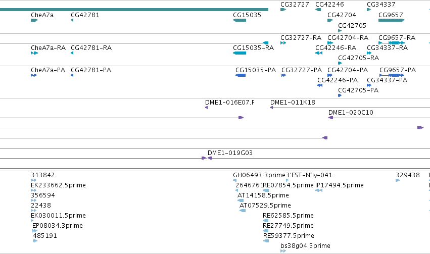
Task: Click the CG42704-RA transcript label
Action: 348,38
